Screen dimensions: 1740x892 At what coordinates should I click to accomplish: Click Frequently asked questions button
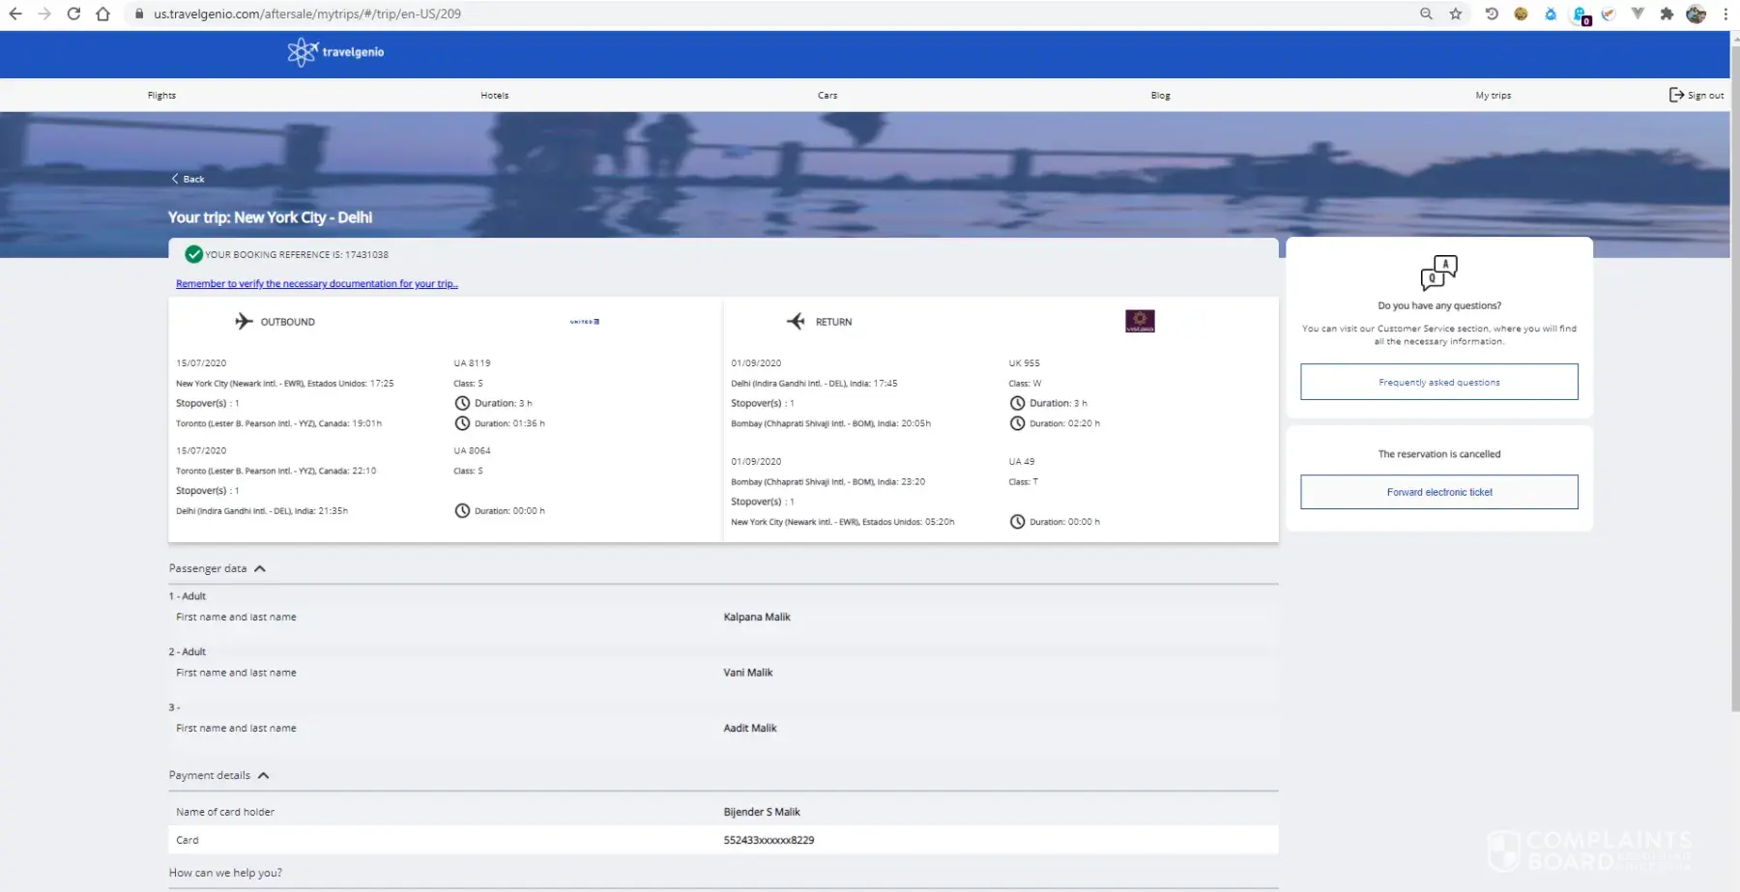click(1438, 382)
